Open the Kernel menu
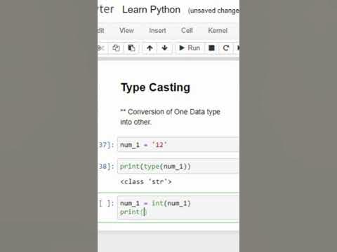Image resolution: width=337 pixels, height=252 pixels. click(x=218, y=31)
